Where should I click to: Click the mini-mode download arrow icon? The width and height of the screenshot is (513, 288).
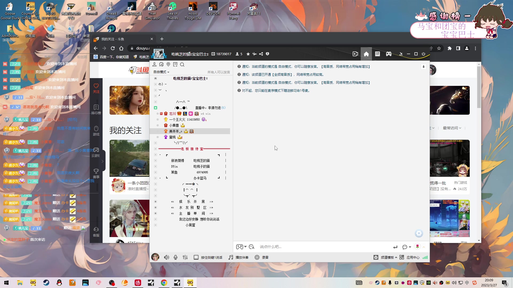(401, 54)
